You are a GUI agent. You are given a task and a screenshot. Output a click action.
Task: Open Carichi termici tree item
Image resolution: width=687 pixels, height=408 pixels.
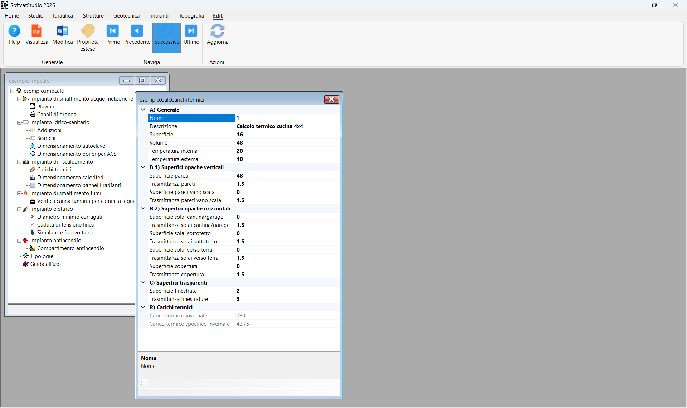coord(54,170)
